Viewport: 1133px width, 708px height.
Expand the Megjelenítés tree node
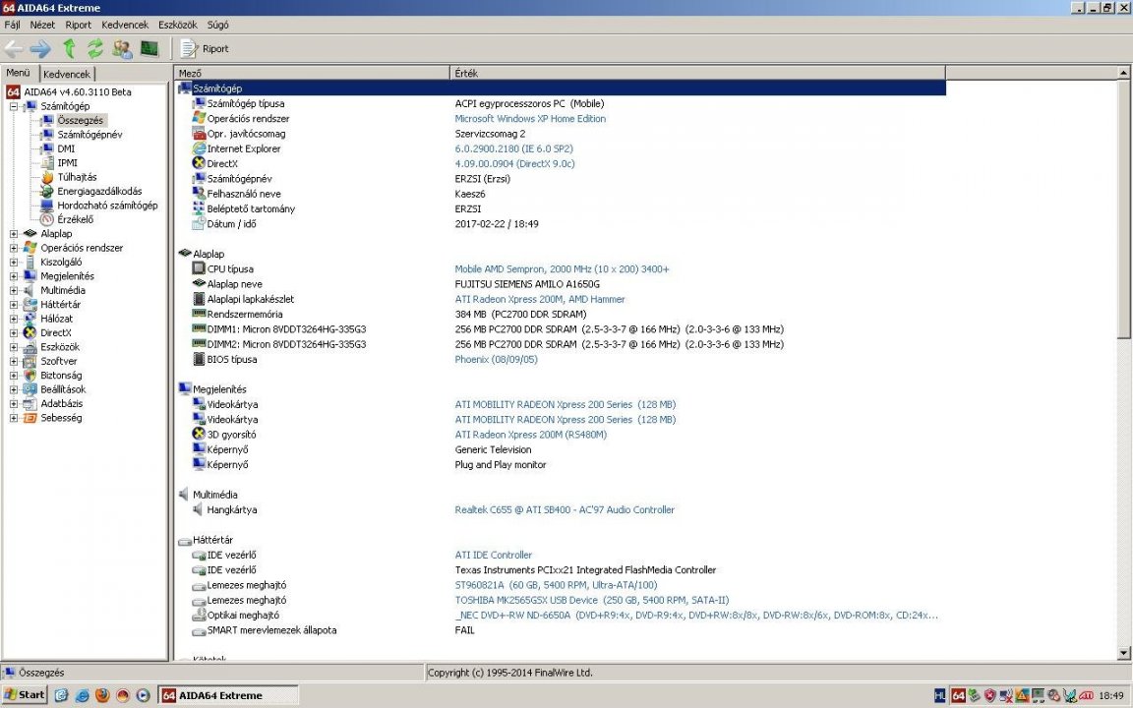(x=14, y=276)
